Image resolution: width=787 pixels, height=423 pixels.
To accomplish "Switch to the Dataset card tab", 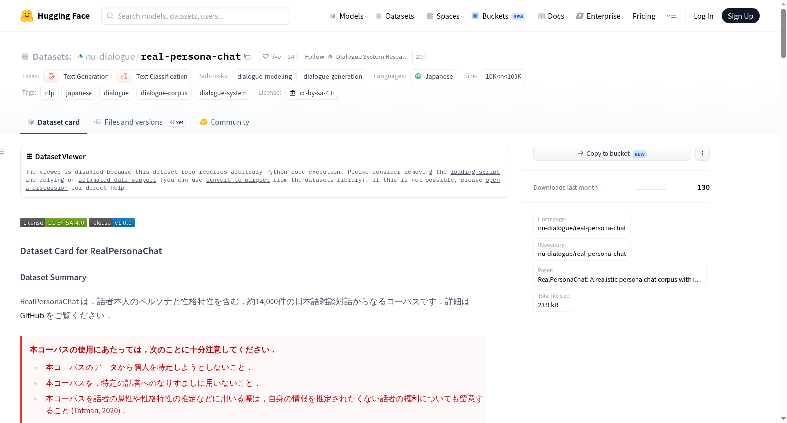I will tap(53, 122).
